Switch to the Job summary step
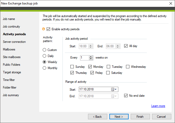Viewport: 175px width, 123px height. 11,95
